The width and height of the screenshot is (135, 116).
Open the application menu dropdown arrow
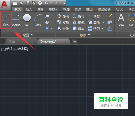pyautogui.click(x=9, y=5)
